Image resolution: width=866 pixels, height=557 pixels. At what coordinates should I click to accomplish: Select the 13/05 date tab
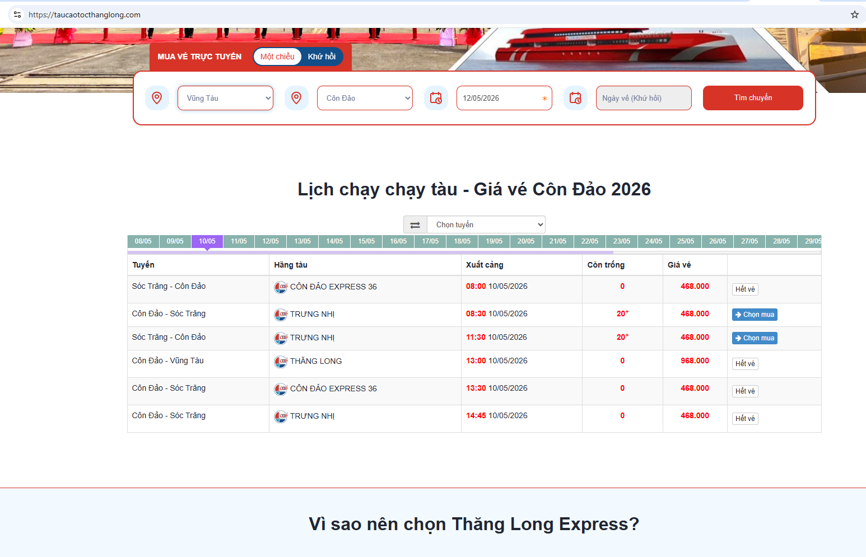(x=302, y=241)
